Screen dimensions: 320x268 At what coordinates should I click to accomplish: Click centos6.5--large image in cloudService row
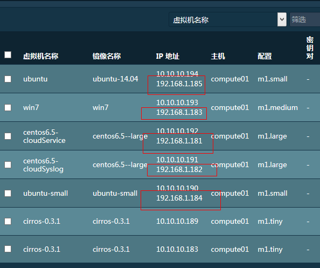click(120, 136)
